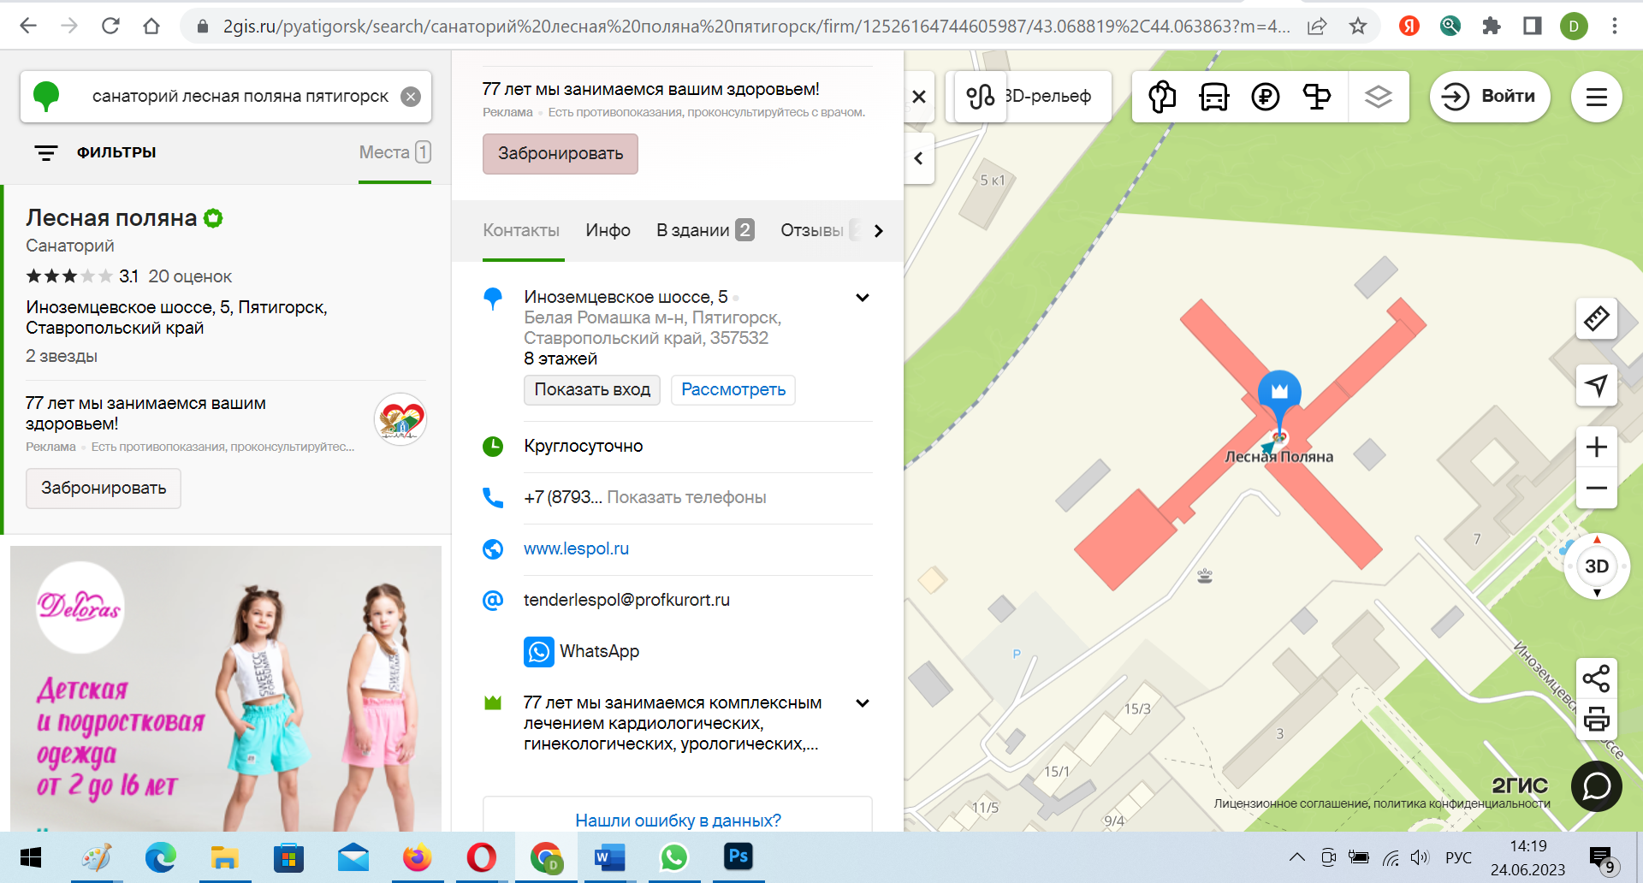Open the В здании tab
1643x883 pixels.
point(705,230)
